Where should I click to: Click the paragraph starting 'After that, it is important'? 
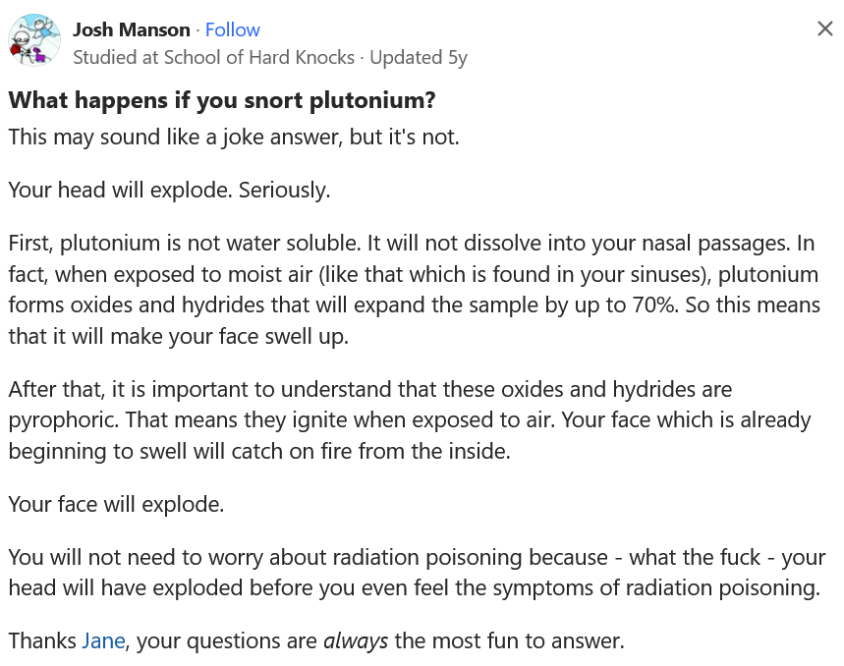(x=410, y=420)
